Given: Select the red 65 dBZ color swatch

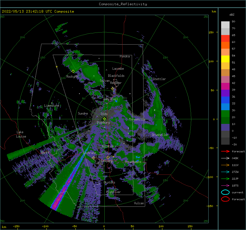Looking at the screenshot, I should (225, 39).
